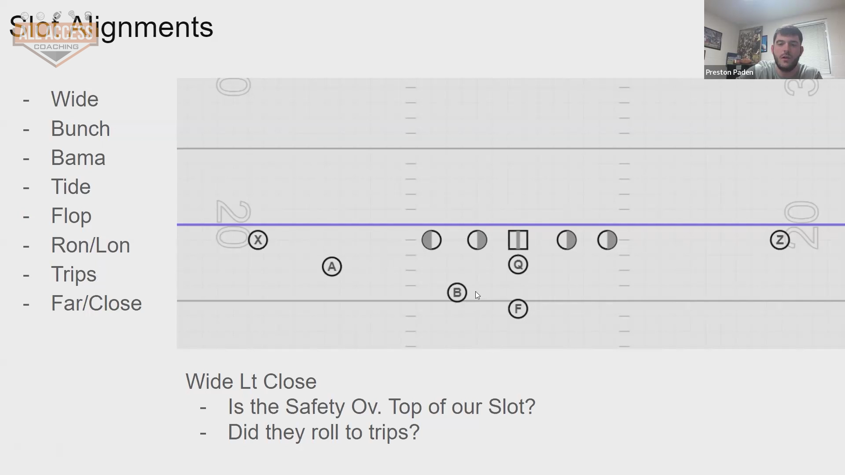Select the Wide list item
Screen dimensions: 845x475
[x=74, y=99]
